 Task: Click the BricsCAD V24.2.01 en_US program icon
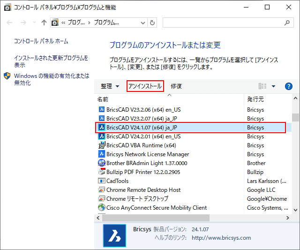102,136
